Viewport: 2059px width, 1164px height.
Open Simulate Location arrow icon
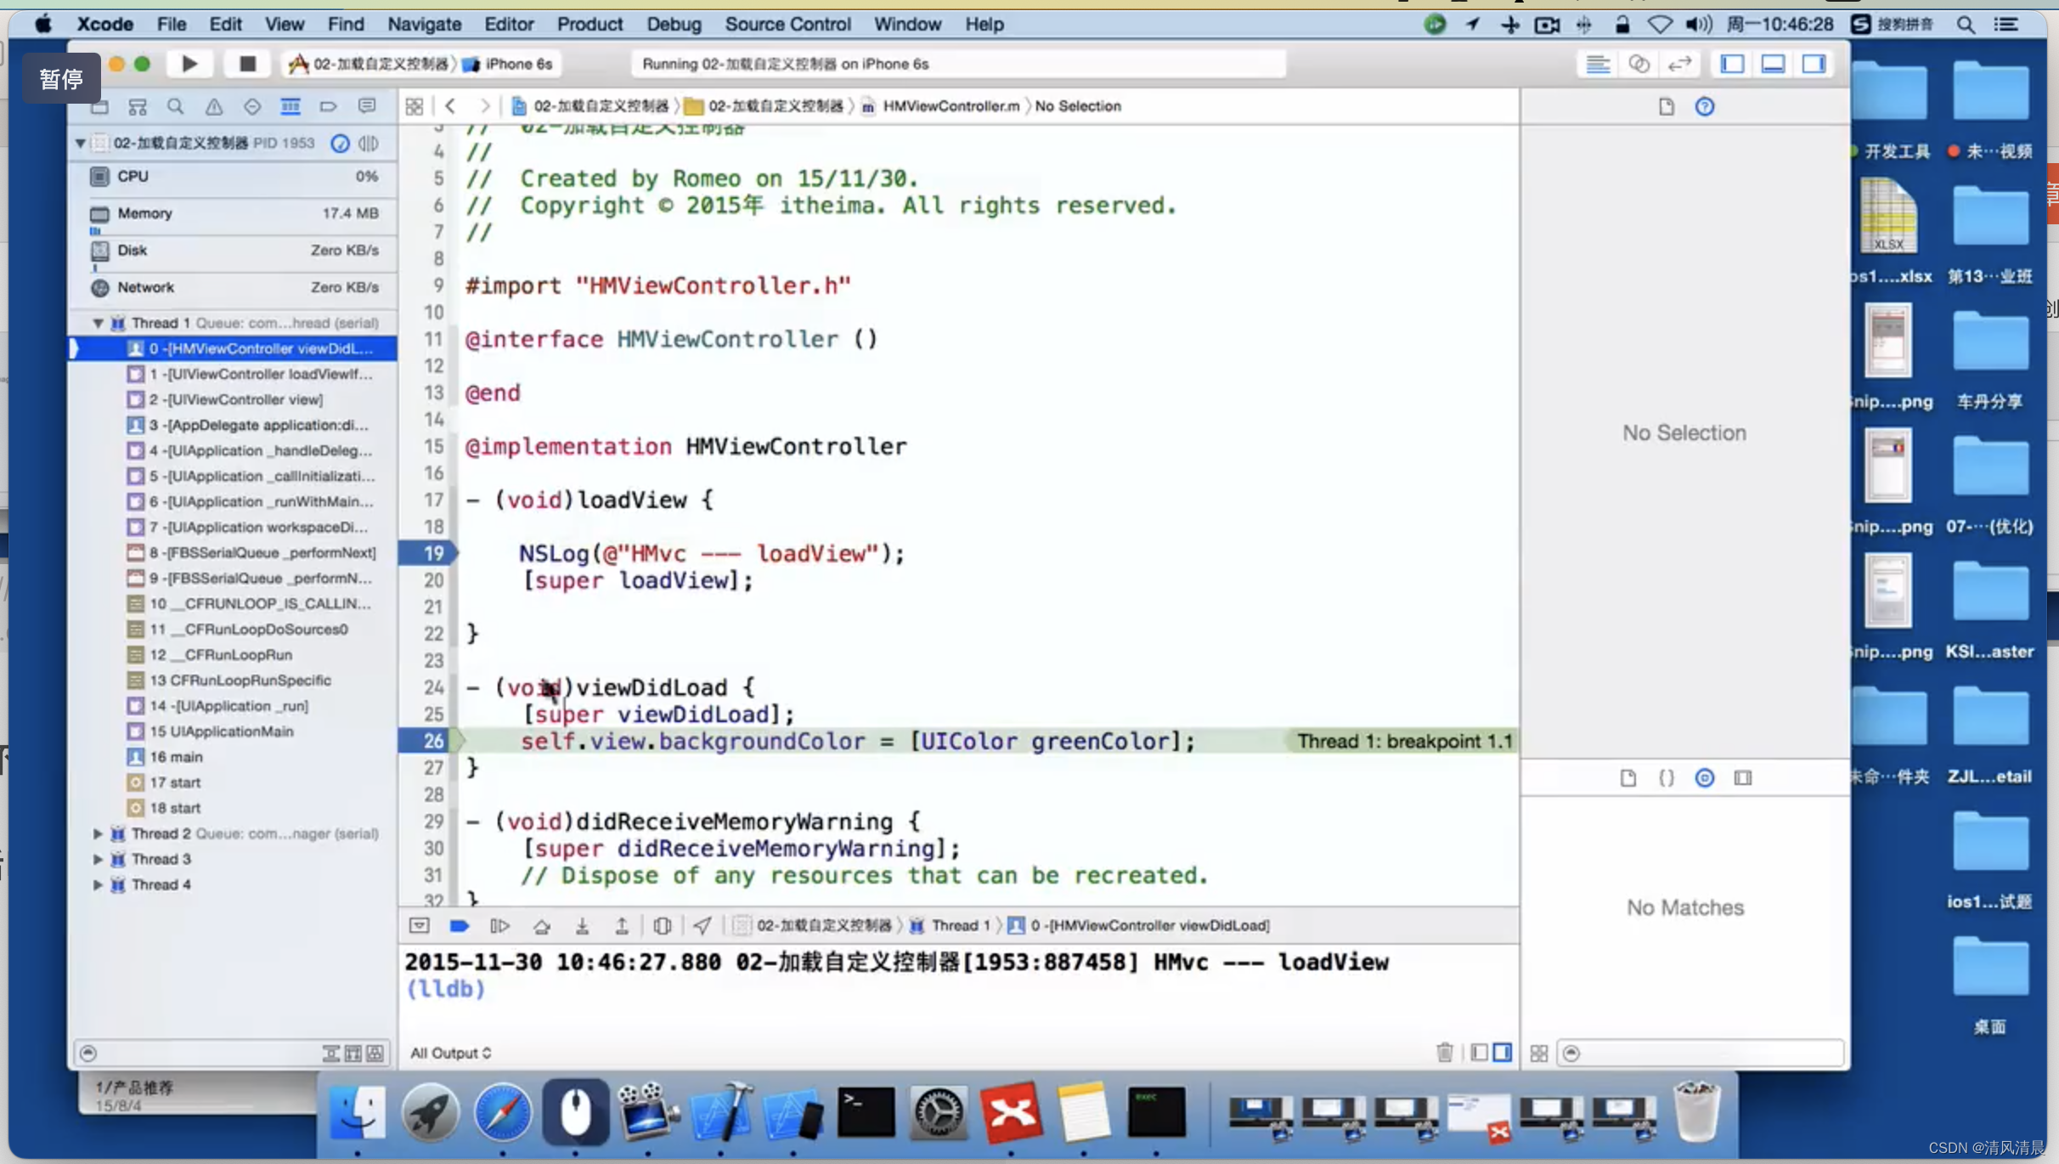702,925
